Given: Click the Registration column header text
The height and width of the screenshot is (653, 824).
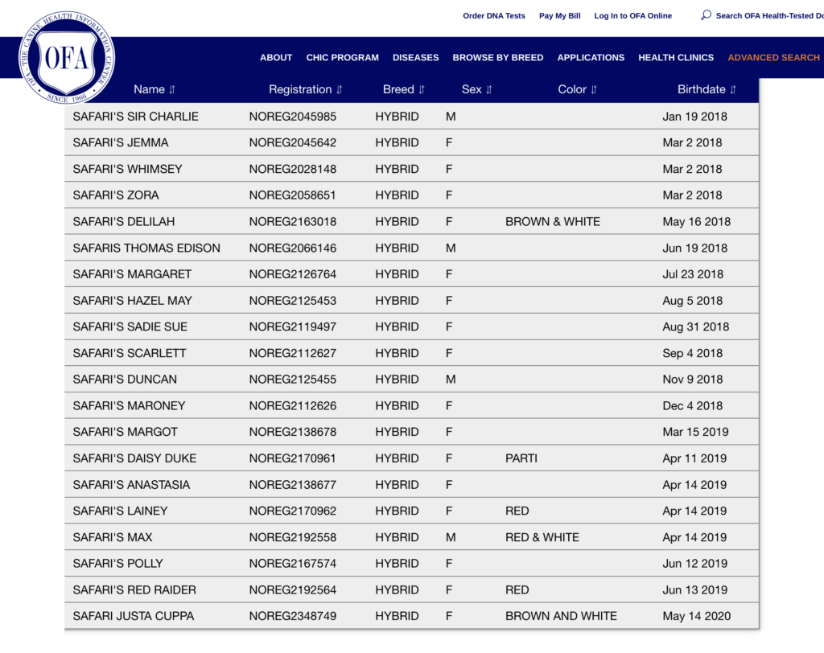Looking at the screenshot, I should click(x=300, y=89).
